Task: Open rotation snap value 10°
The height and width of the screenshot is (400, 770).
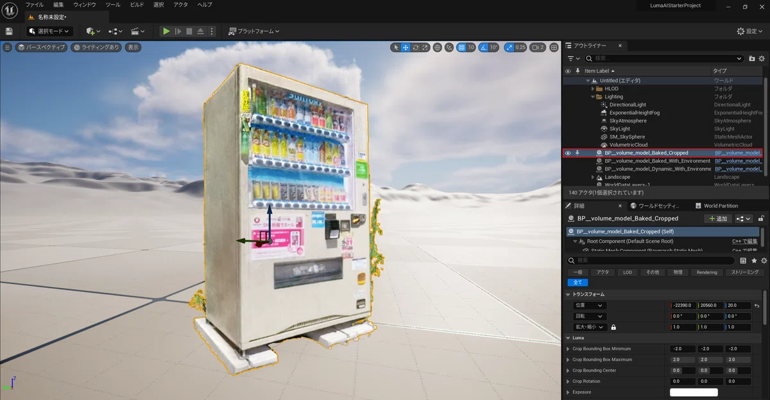Action: [x=494, y=47]
